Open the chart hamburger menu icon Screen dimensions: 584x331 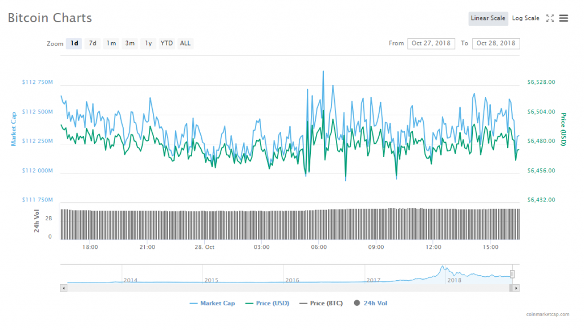tap(563, 18)
